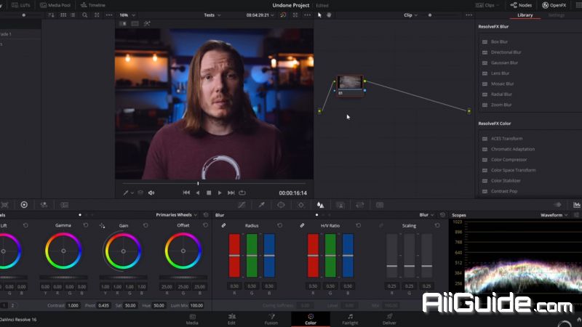Toggle loop playback button
This screenshot has width=582, height=327.
click(x=242, y=193)
